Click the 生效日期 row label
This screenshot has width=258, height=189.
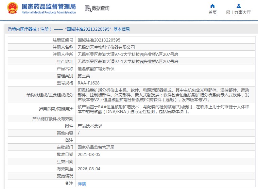[x=65, y=162]
